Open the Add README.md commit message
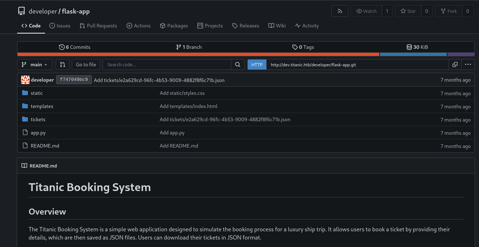Viewport: 479px width, 247px height. (179, 146)
